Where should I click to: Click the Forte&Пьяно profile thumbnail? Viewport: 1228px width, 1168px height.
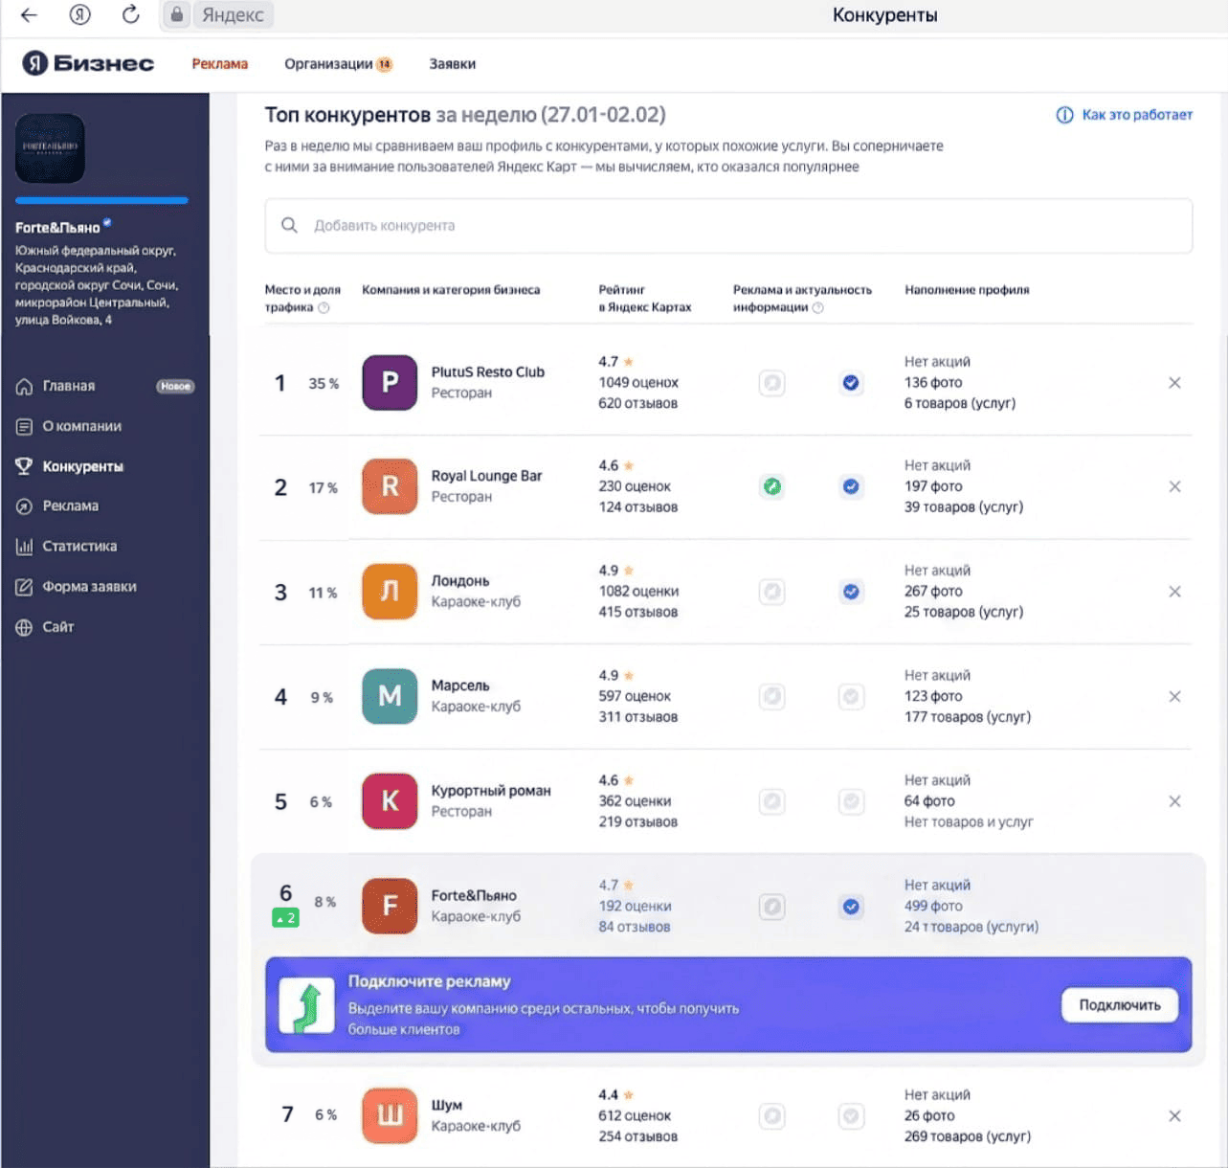50,148
